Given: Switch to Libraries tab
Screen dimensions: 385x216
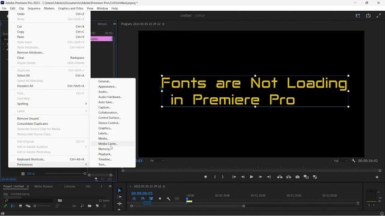Looking at the screenshot, I should 70,187.
